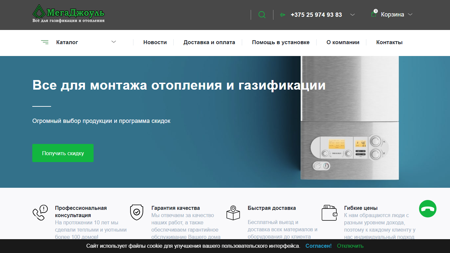Click the МегаДжоуль logo
The width and height of the screenshot is (450, 253).
tap(69, 14)
